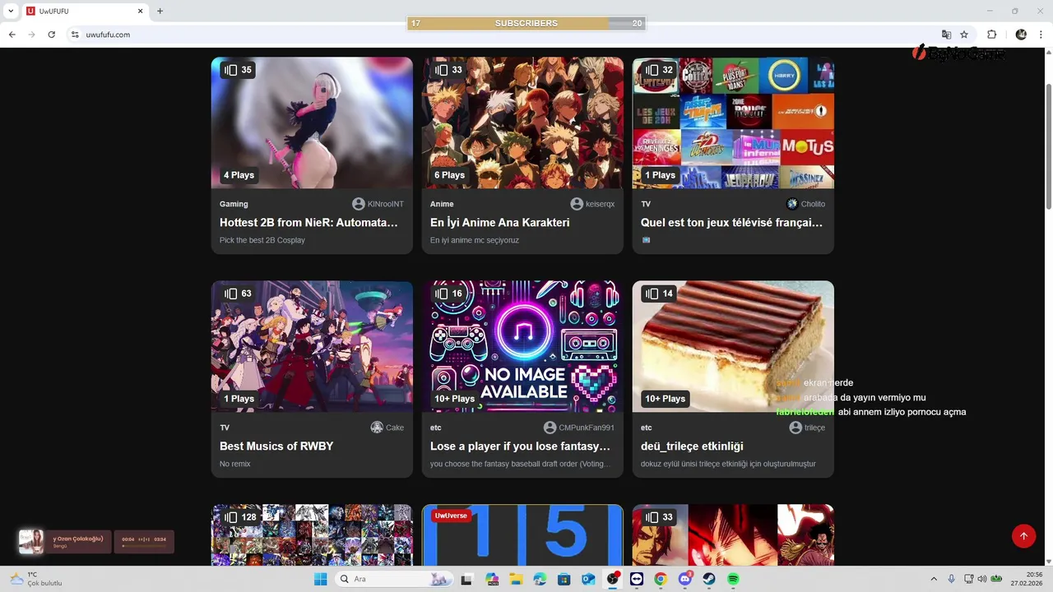
Task: Open the Lose a player fantasy baseball title
Action: pyautogui.click(x=520, y=446)
